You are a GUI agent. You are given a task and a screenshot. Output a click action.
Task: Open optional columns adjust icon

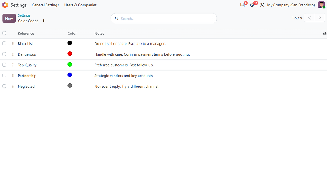324,33
